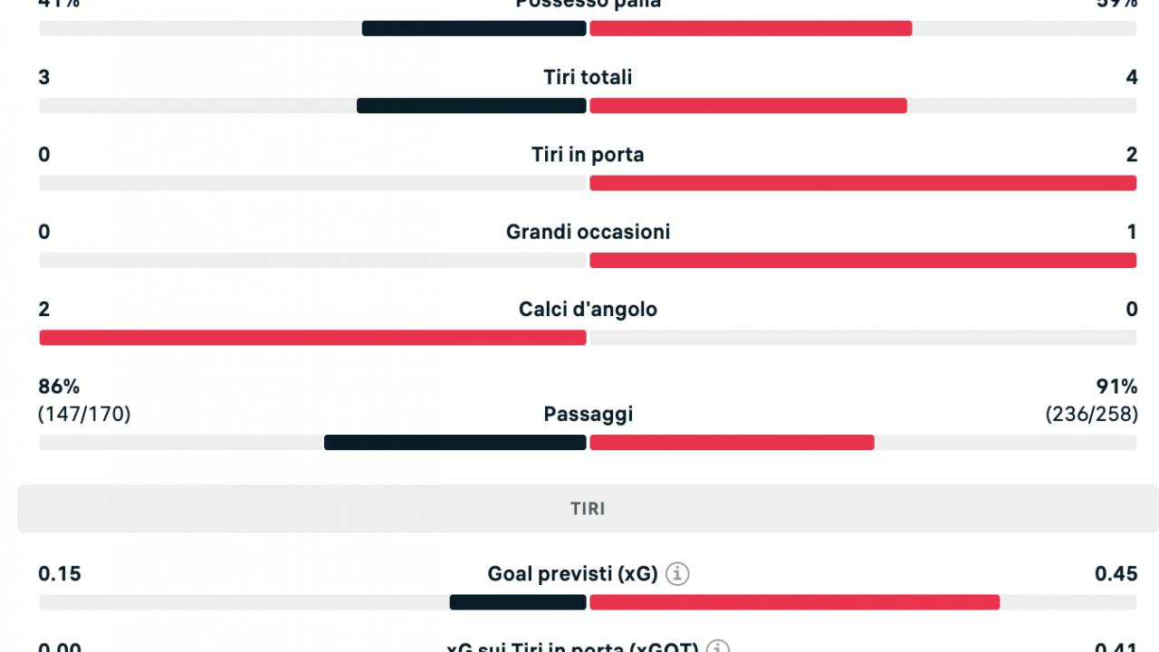The height and width of the screenshot is (652, 1159).
Task: Select the Grandi occasioni label
Action: coord(588,232)
